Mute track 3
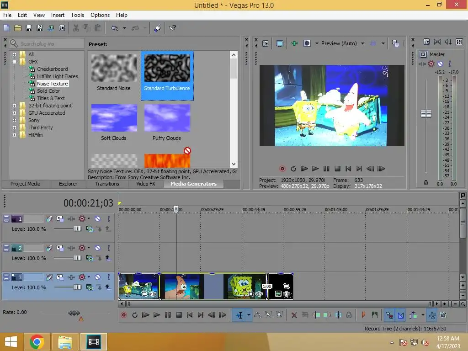This screenshot has width=468, height=351. click(98, 277)
